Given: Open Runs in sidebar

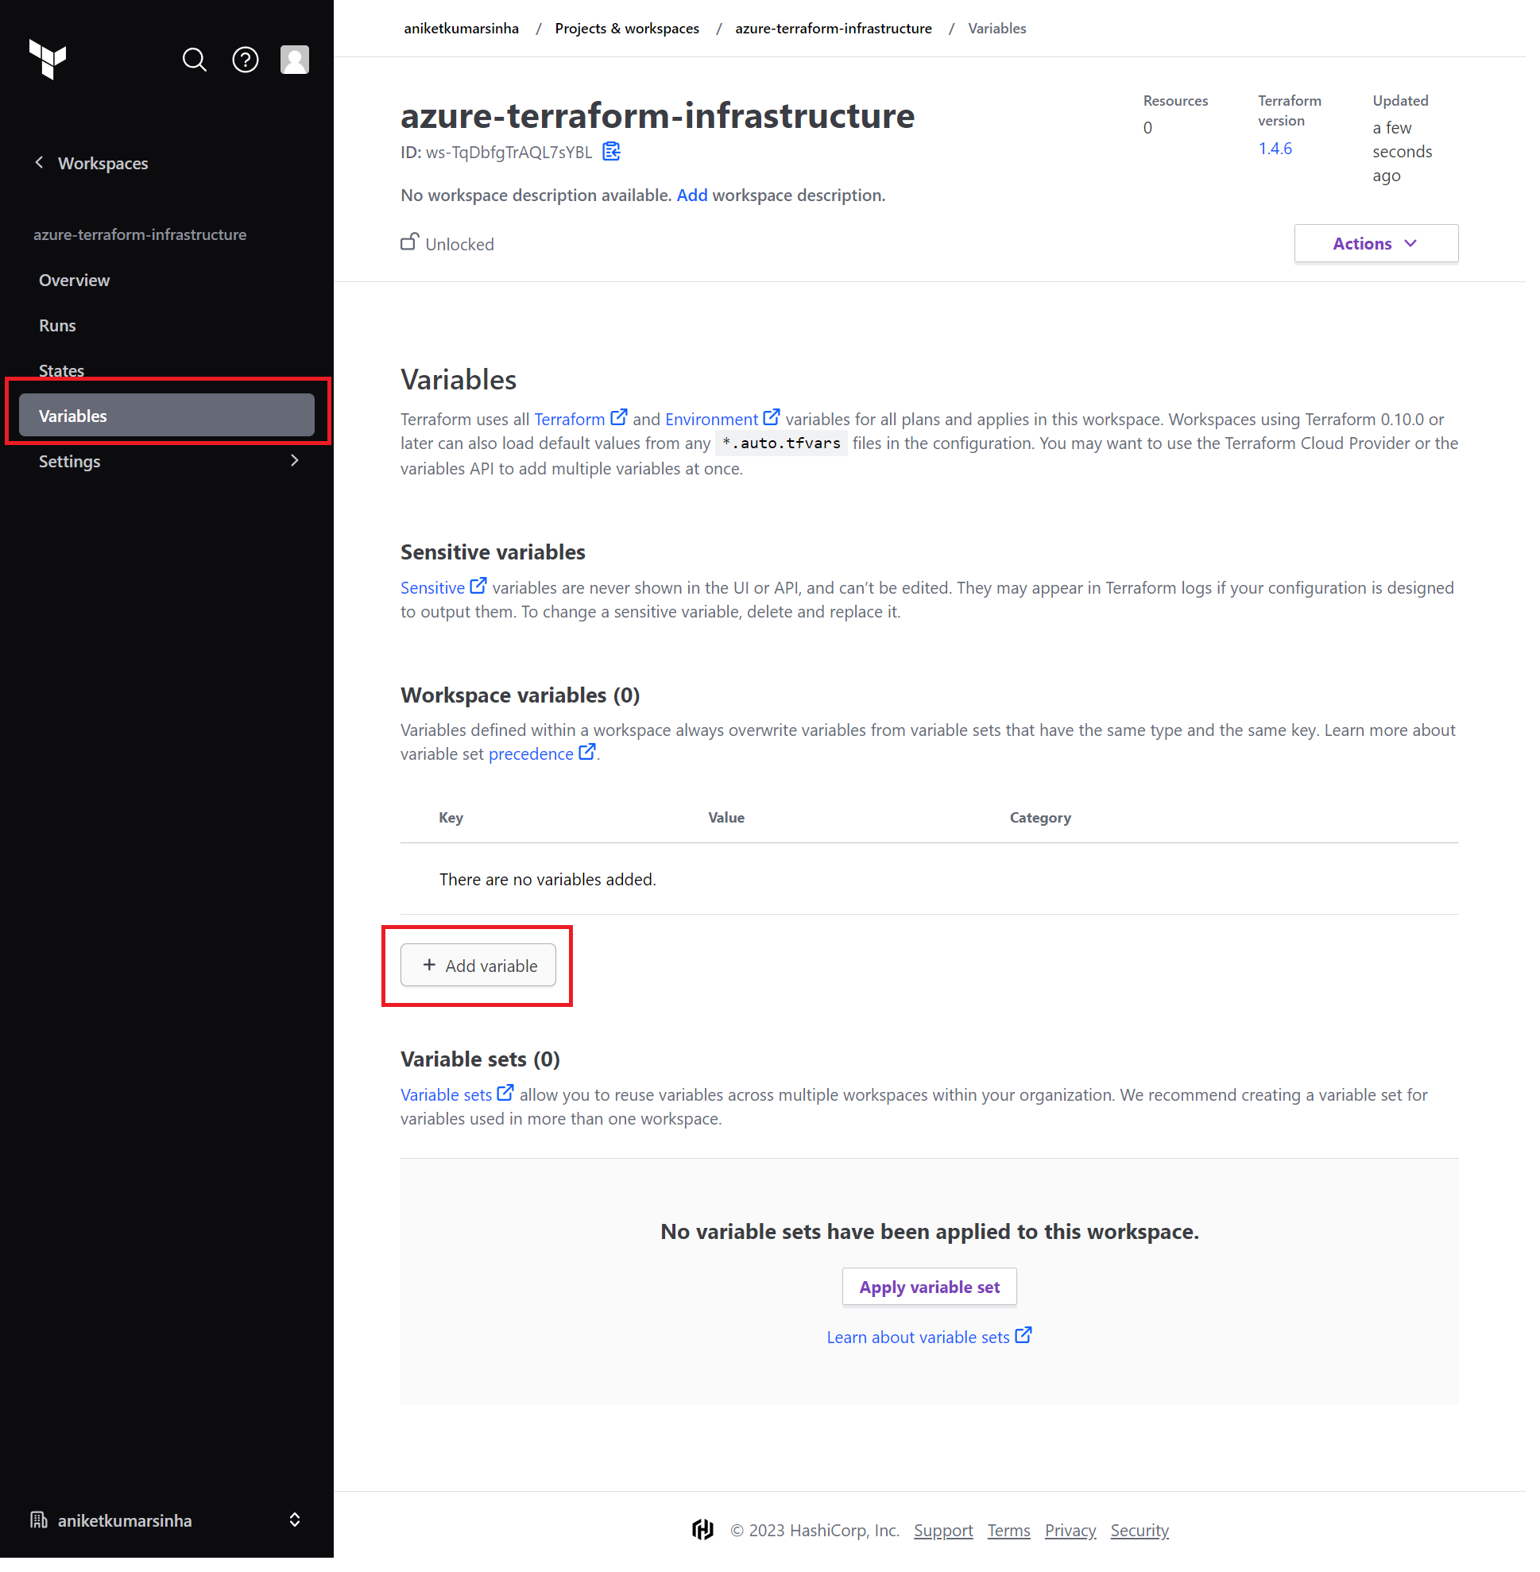Looking at the screenshot, I should pyautogui.click(x=57, y=326).
